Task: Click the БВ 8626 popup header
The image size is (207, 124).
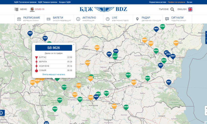Action: pyautogui.click(x=54, y=48)
